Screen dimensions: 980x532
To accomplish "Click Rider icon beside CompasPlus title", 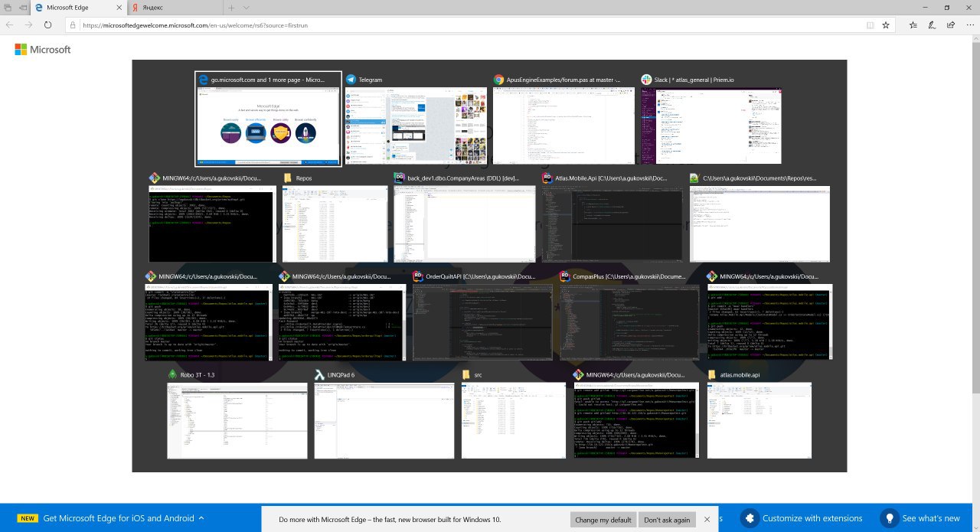I will click(x=564, y=276).
